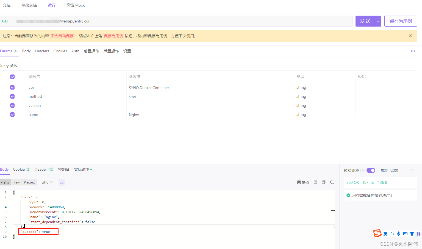Switch response view to Pretty
Screen dimensions: 422x249
(5, 182)
